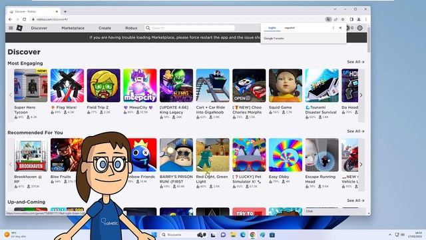Open Tsunami Disaster Survival thumbnail
The image size is (426, 240).
322,85
